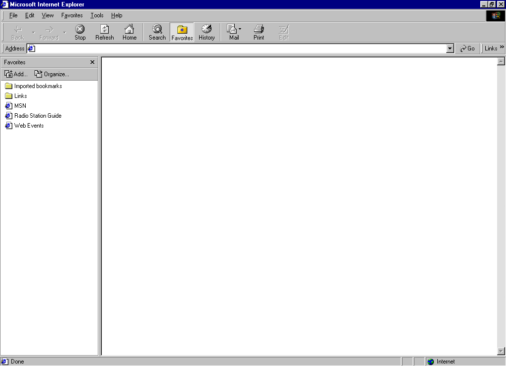Stop page loading with Stop icon

tap(80, 32)
